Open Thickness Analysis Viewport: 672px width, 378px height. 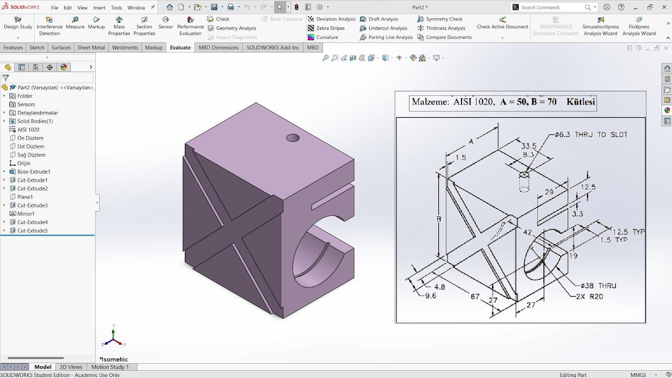[x=441, y=28]
